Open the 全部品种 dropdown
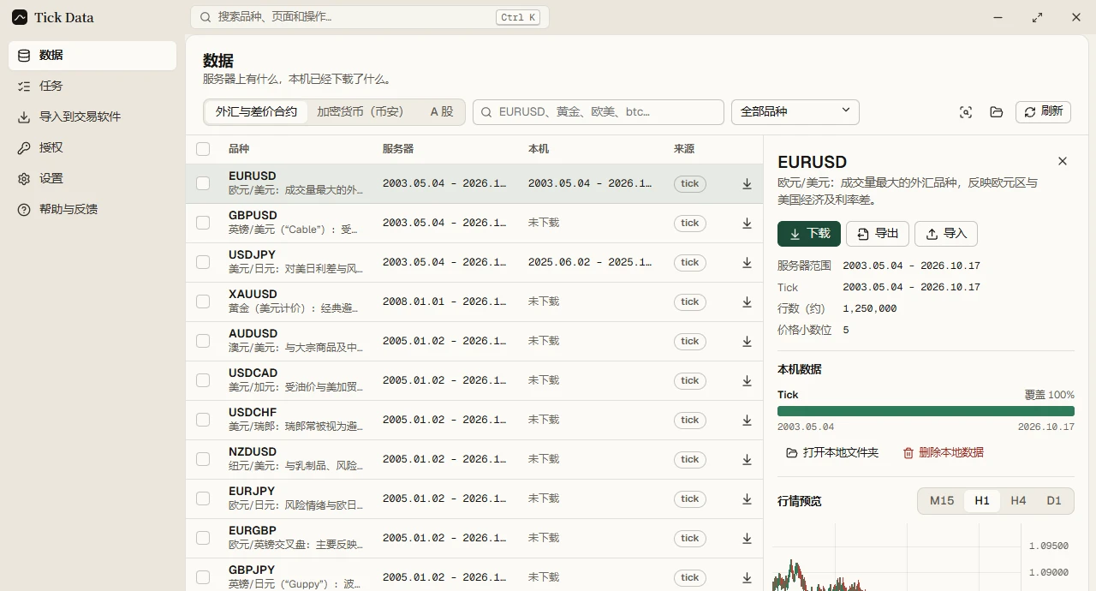Screen dimensions: 1096x591 pyautogui.click(x=795, y=112)
